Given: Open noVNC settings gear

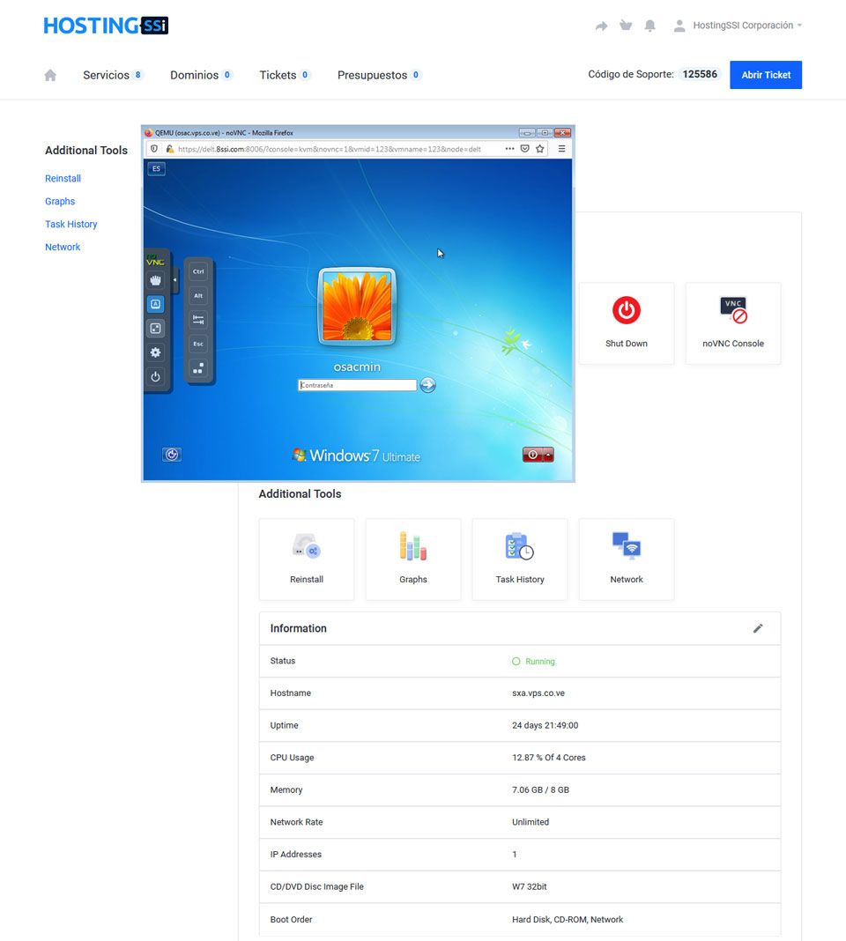Looking at the screenshot, I should [155, 352].
